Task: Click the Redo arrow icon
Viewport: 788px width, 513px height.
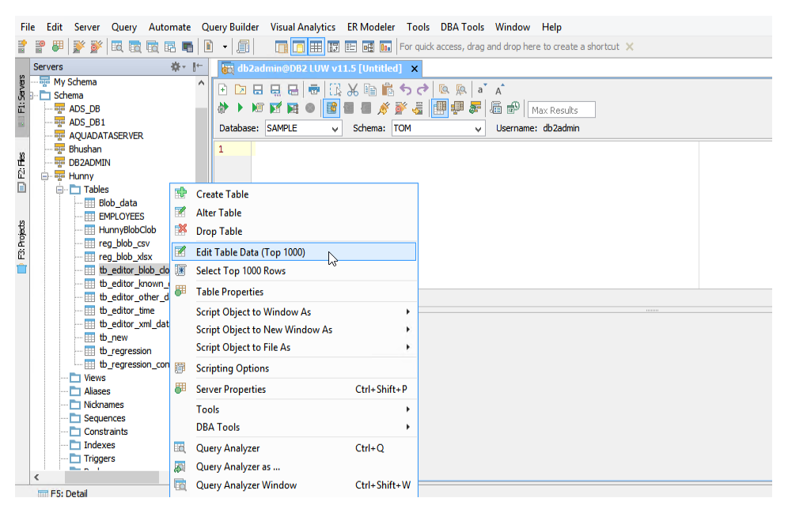Action: (422, 90)
